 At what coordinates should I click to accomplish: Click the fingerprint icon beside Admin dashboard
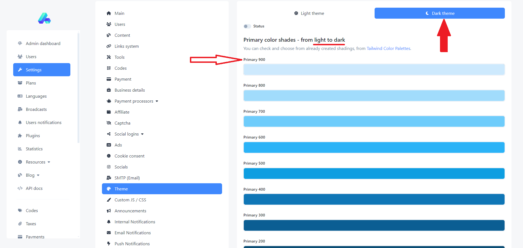20,43
